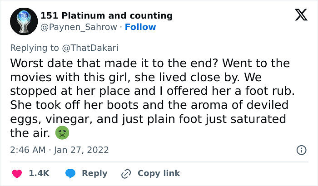Like the tweet with the heart icon

tap(16, 173)
